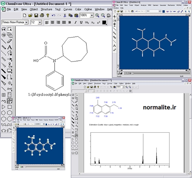Select the Cyclohexane ring tool in main palette

(10, 113)
